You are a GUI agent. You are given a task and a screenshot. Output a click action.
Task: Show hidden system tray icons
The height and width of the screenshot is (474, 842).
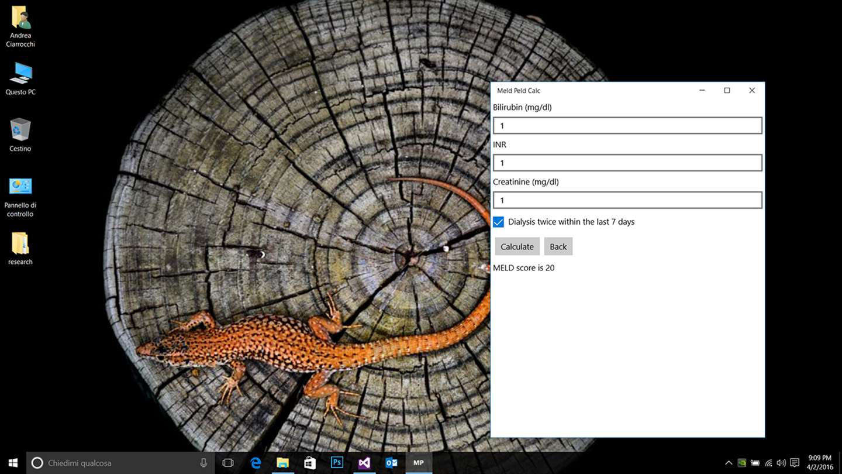point(729,463)
